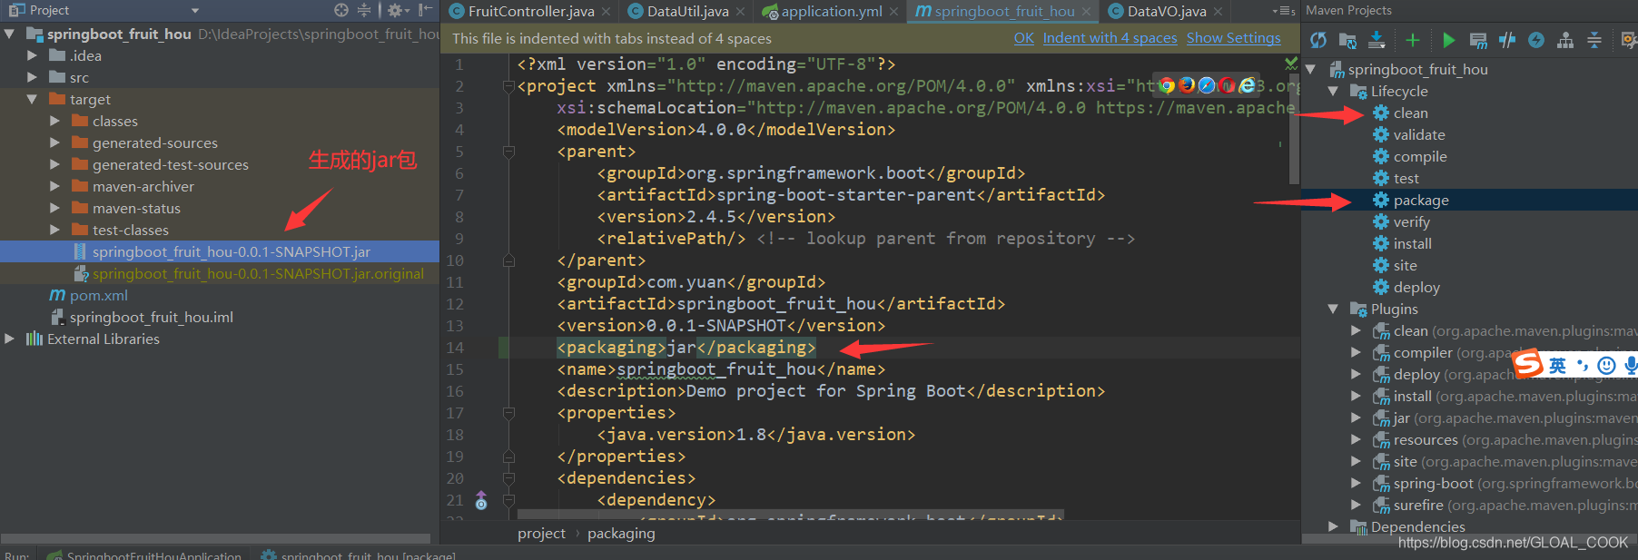
Task: Generate sources and update folders icon
Action: tap(1347, 40)
